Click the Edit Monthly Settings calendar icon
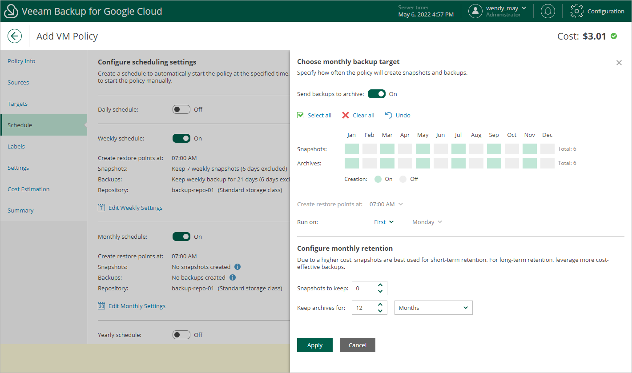Viewport: 632px width, 373px height. coord(101,306)
